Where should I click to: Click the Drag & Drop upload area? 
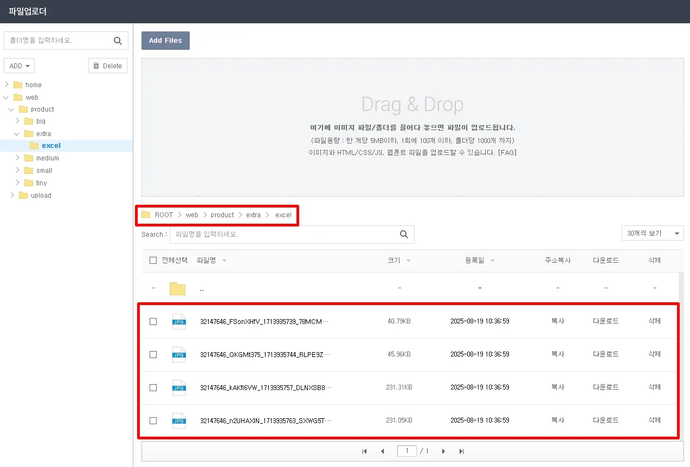point(412,127)
